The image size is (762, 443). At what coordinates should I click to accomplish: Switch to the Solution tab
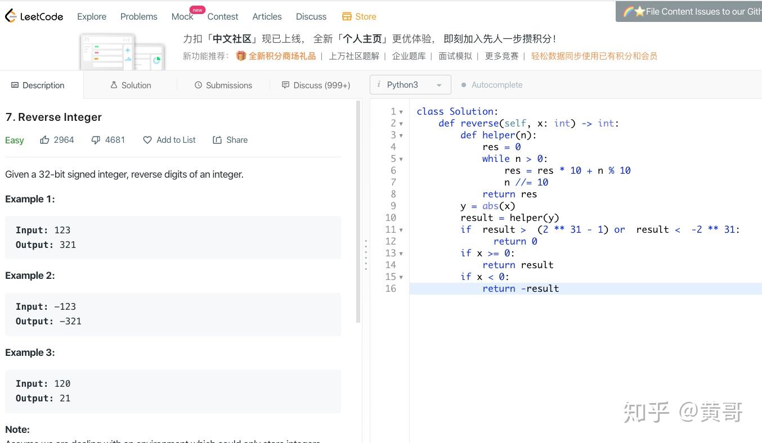pyautogui.click(x=131, y=85)
